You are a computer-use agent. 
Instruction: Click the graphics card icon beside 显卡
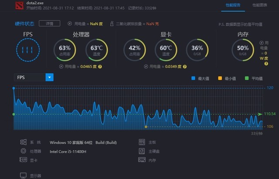point(23,160)
